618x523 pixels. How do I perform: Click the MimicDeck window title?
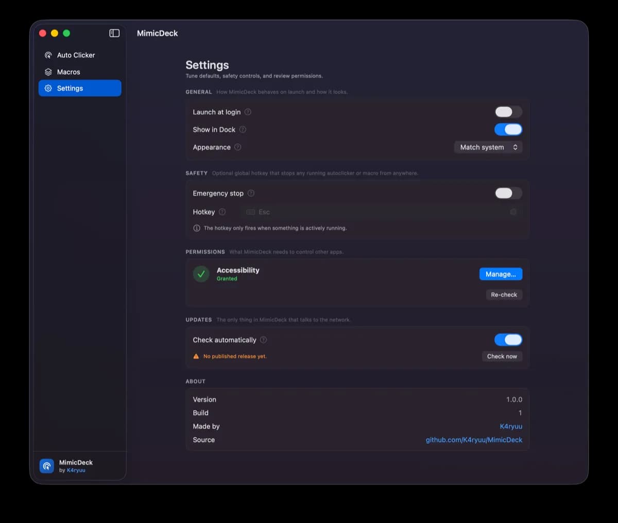tap(157, 33)
